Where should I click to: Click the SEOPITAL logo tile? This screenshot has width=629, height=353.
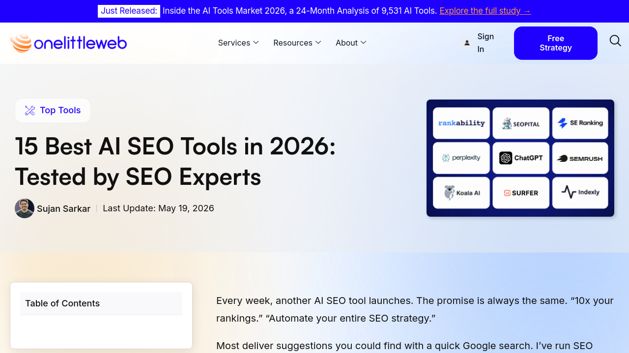coord(521,123)
